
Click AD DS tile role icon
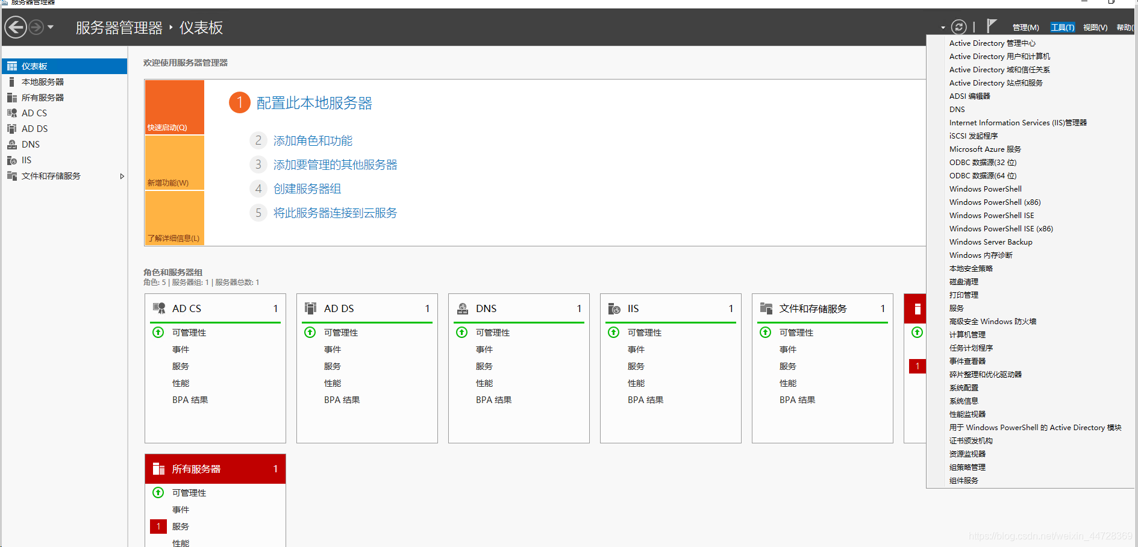(311, 308)
